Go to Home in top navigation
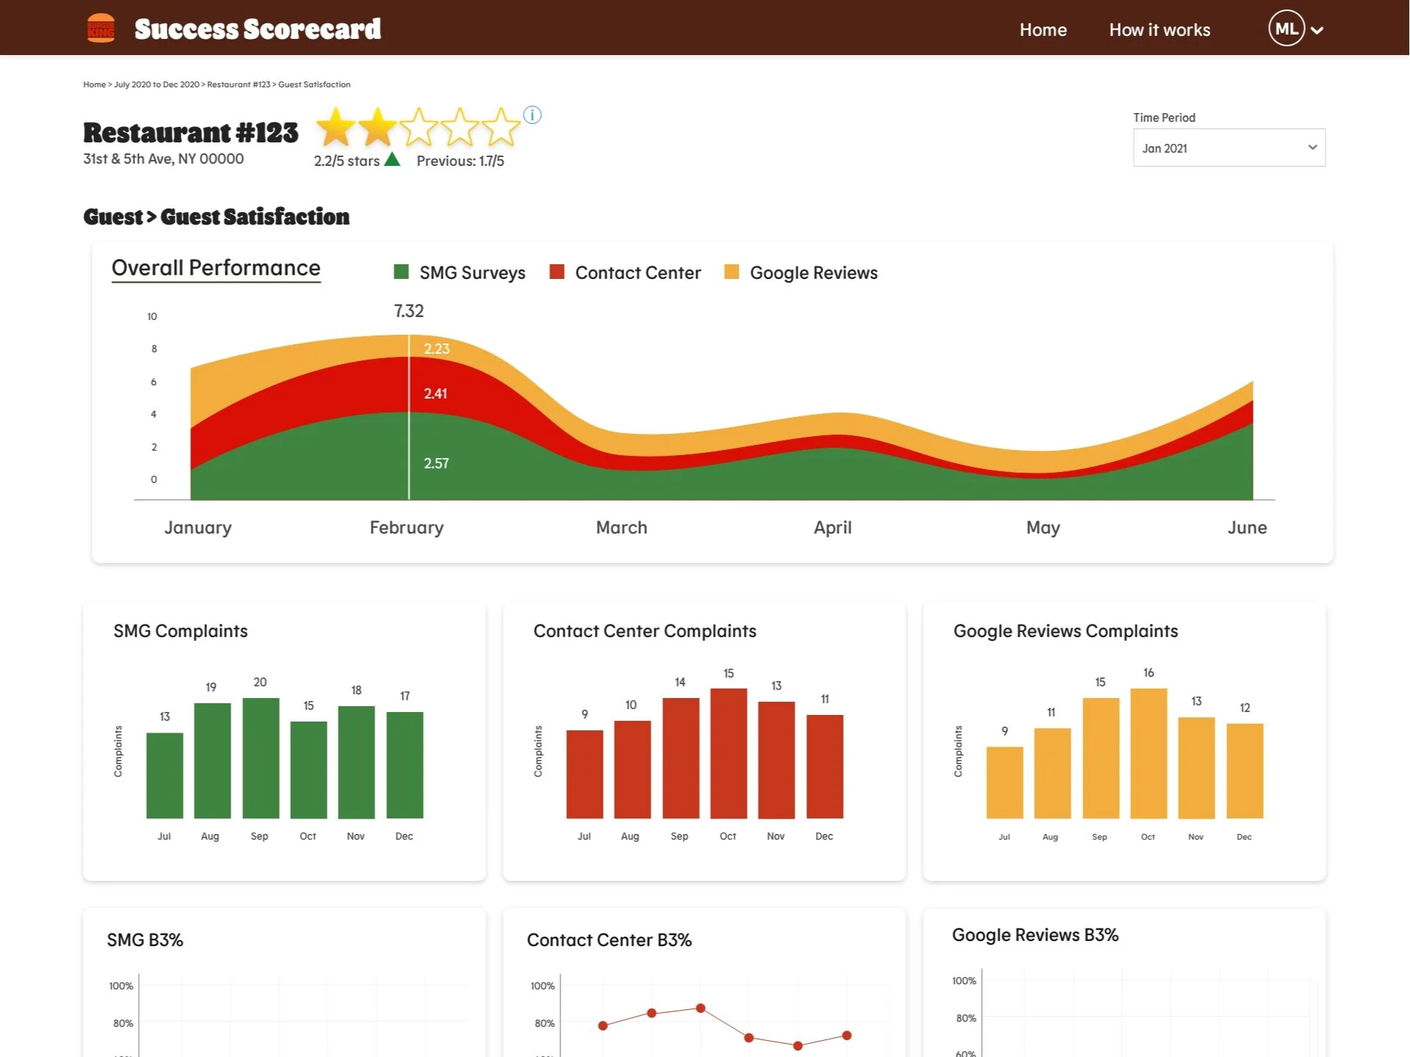This screenshot has width=1410, height=1057. tap(1043, 30)
